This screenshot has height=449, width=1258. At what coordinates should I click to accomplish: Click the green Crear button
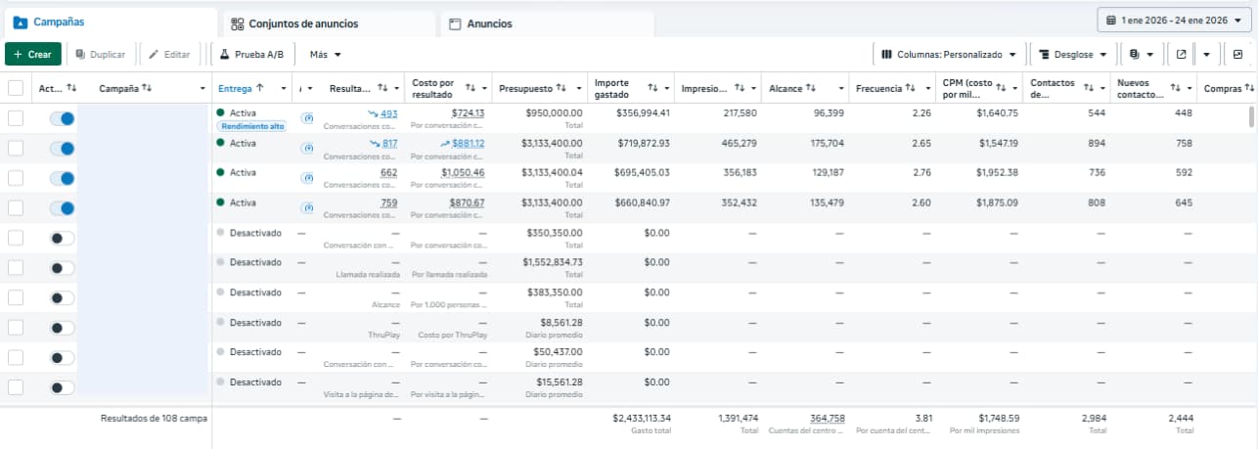[33, 55]
